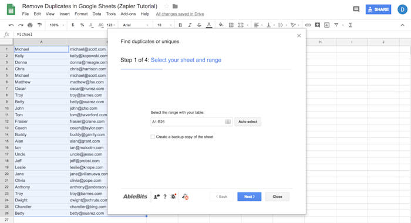Toggle Strikethrough formatting
This screenshot has height=223, width=411.
[x=199, y=25]
